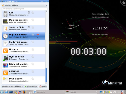Launch Firefox from the panel

point(24,92)
